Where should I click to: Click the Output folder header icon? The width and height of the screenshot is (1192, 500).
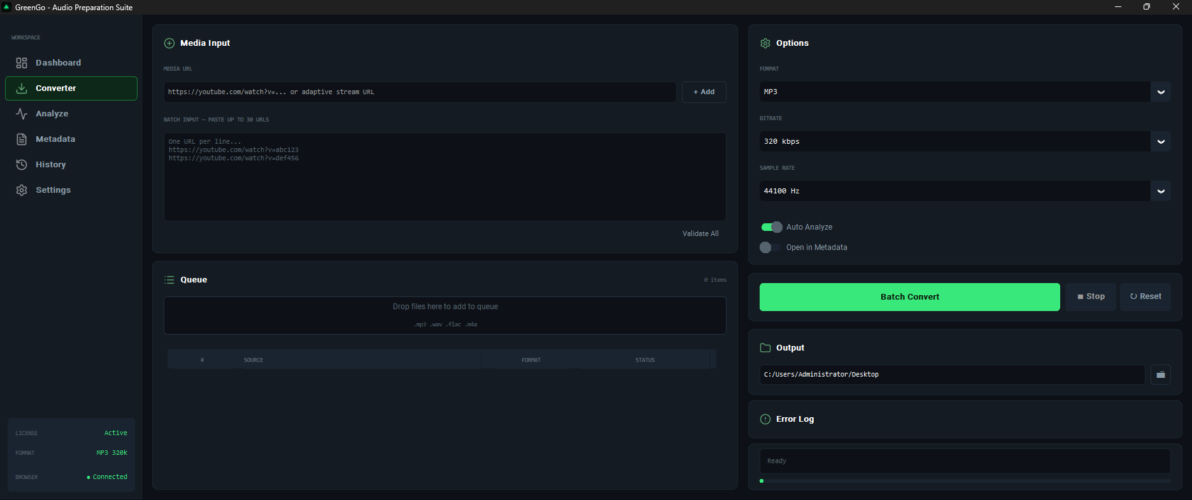click(765, 348)
